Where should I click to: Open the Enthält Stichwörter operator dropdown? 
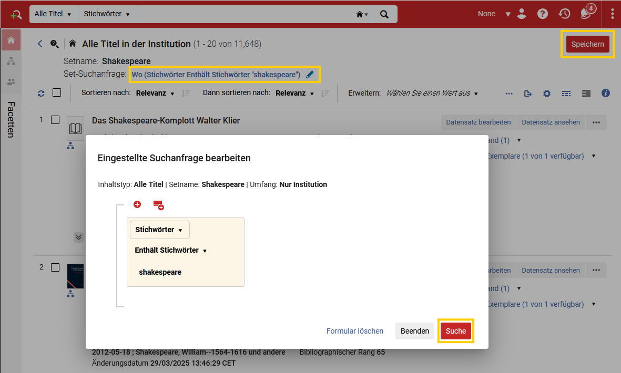point(171,251)
